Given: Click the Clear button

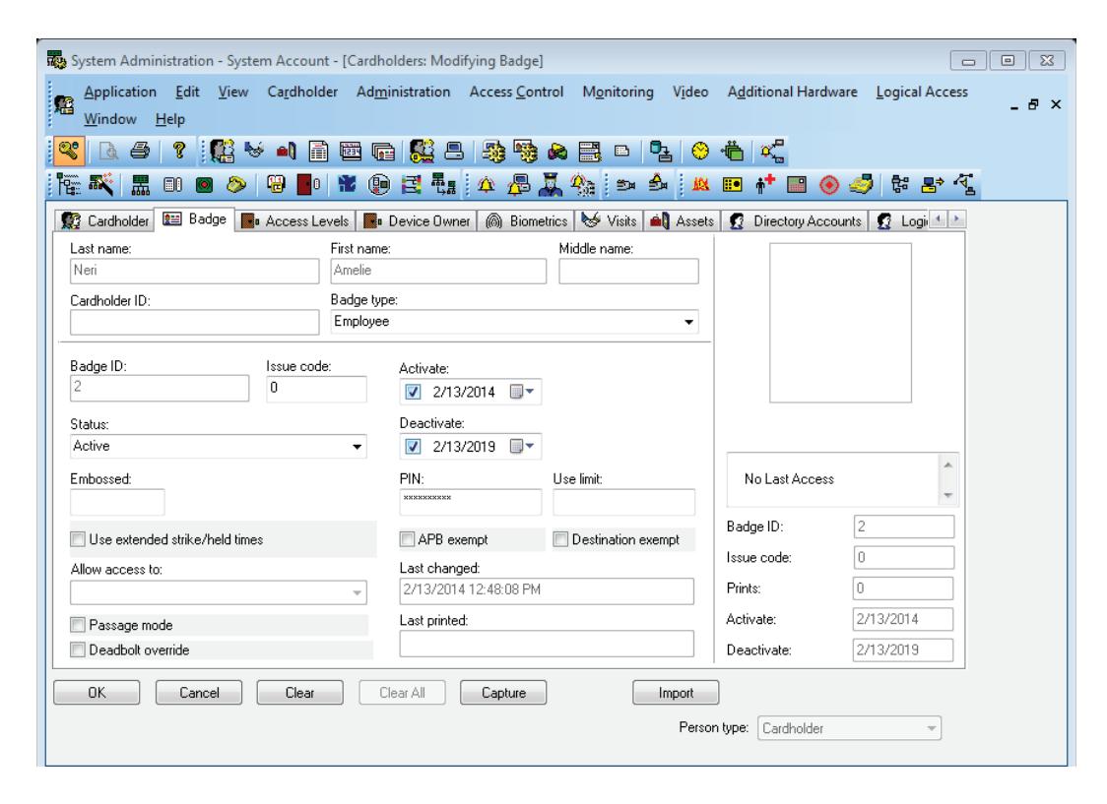Looking at the screenshot, I should coord(300,693).
